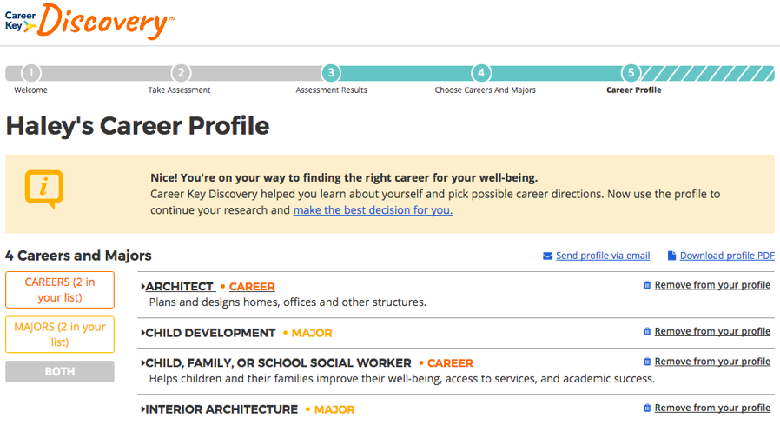This screenshot has width=780, height=425.
Task: Open the ARCHITECT career title link
Action: (x=179, y=287)
